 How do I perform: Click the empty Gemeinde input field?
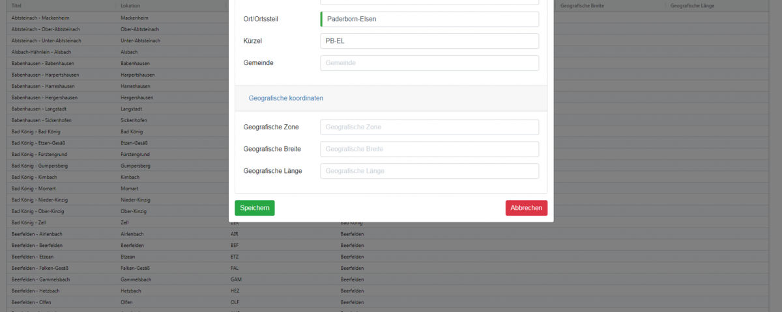click(429, 63)
